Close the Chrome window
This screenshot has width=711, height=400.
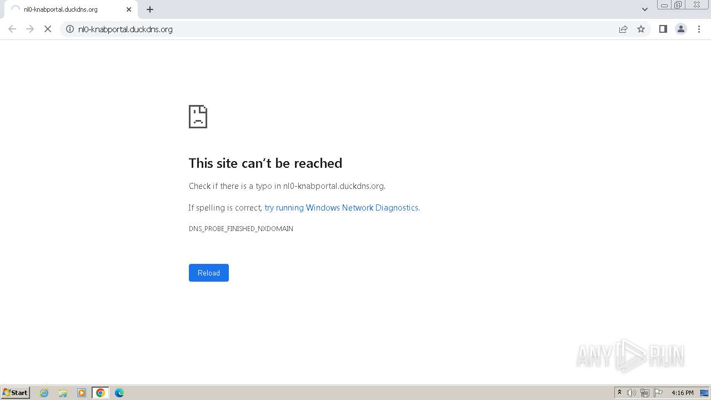pyautogui.click(x=697, y=5)
